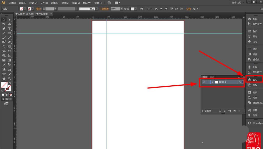
Task: Open the 文件(F) menu
Action: coord(12,3)
